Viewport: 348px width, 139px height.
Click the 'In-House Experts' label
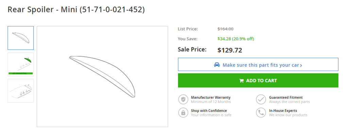[283, 111]
